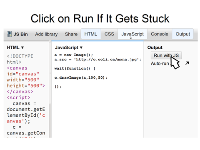
Task: Place cursor on the c.drawImage code line
Action: click(x=81, y=77)
